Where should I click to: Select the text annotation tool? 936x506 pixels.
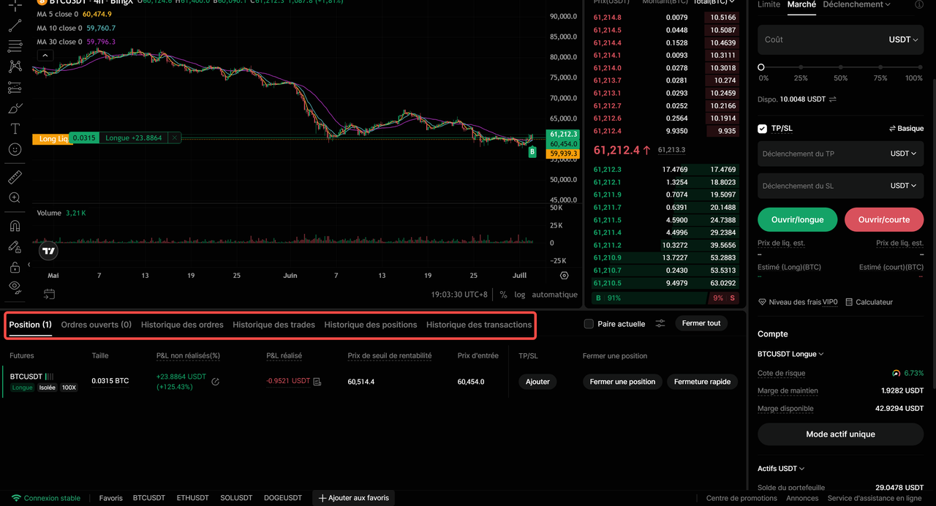click(15, 129)
